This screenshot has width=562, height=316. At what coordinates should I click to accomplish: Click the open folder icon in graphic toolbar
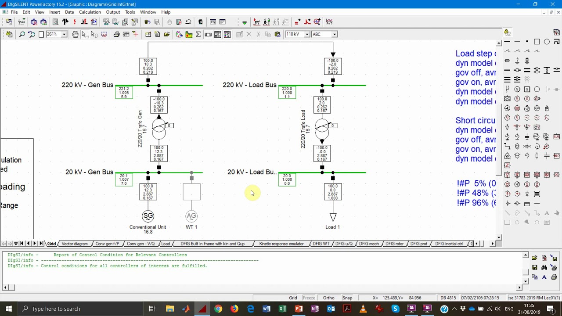(167, 34)
